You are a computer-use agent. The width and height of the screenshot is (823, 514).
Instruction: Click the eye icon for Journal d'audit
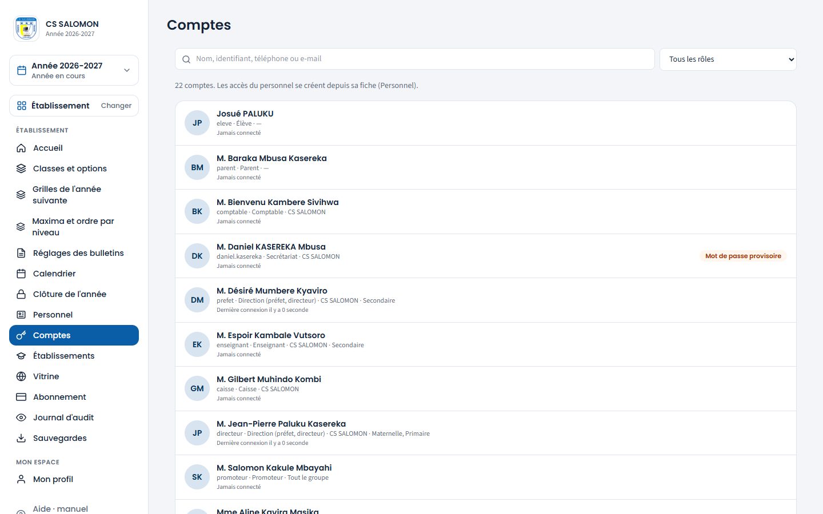pyautogui.click(x=21, y=417)
